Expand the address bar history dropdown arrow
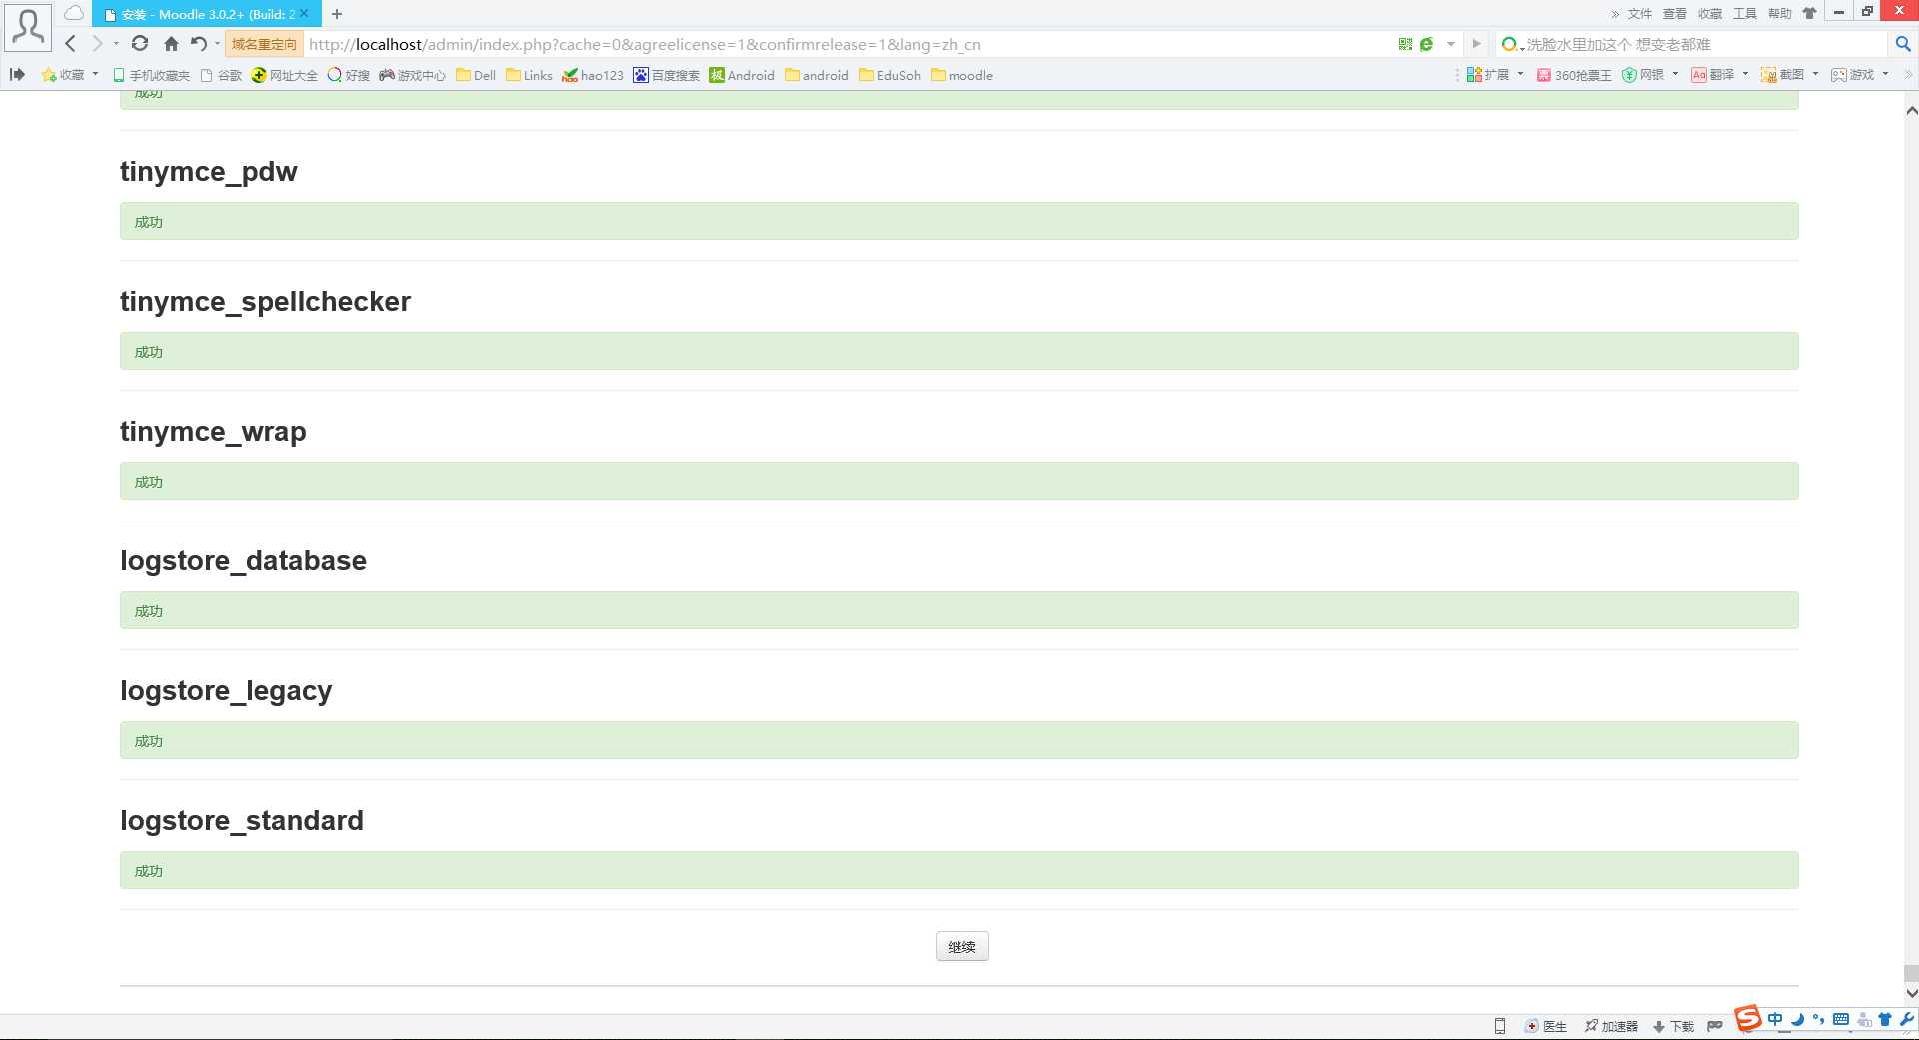1919x1040 pixels. 1451,44
